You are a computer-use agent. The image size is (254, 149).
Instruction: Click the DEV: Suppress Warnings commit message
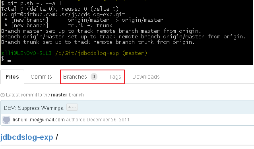pos(34,108)
